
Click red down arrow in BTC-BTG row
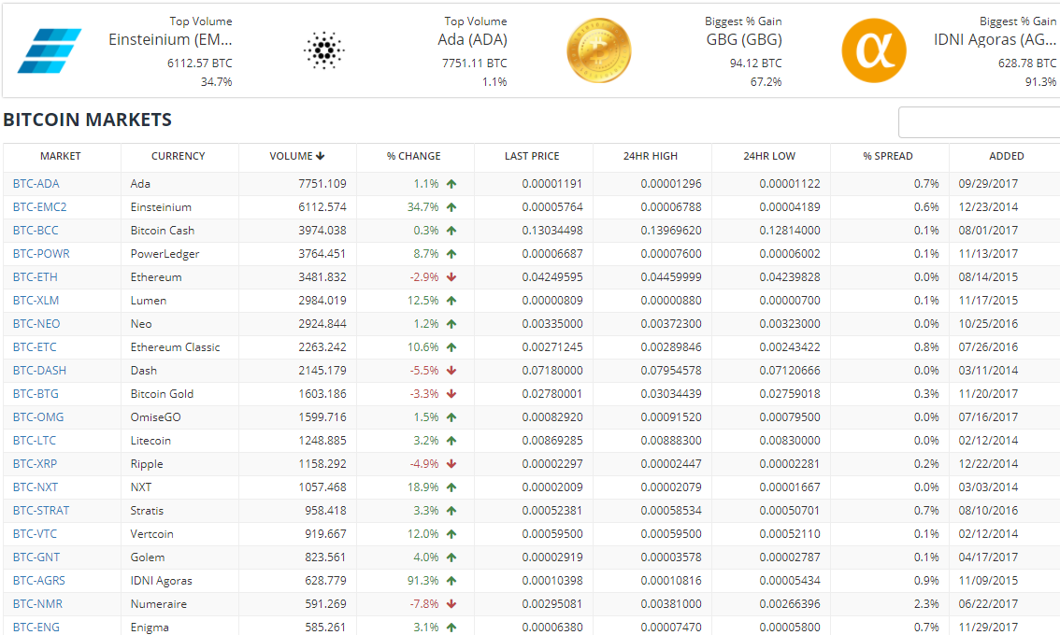coord(451,394)
